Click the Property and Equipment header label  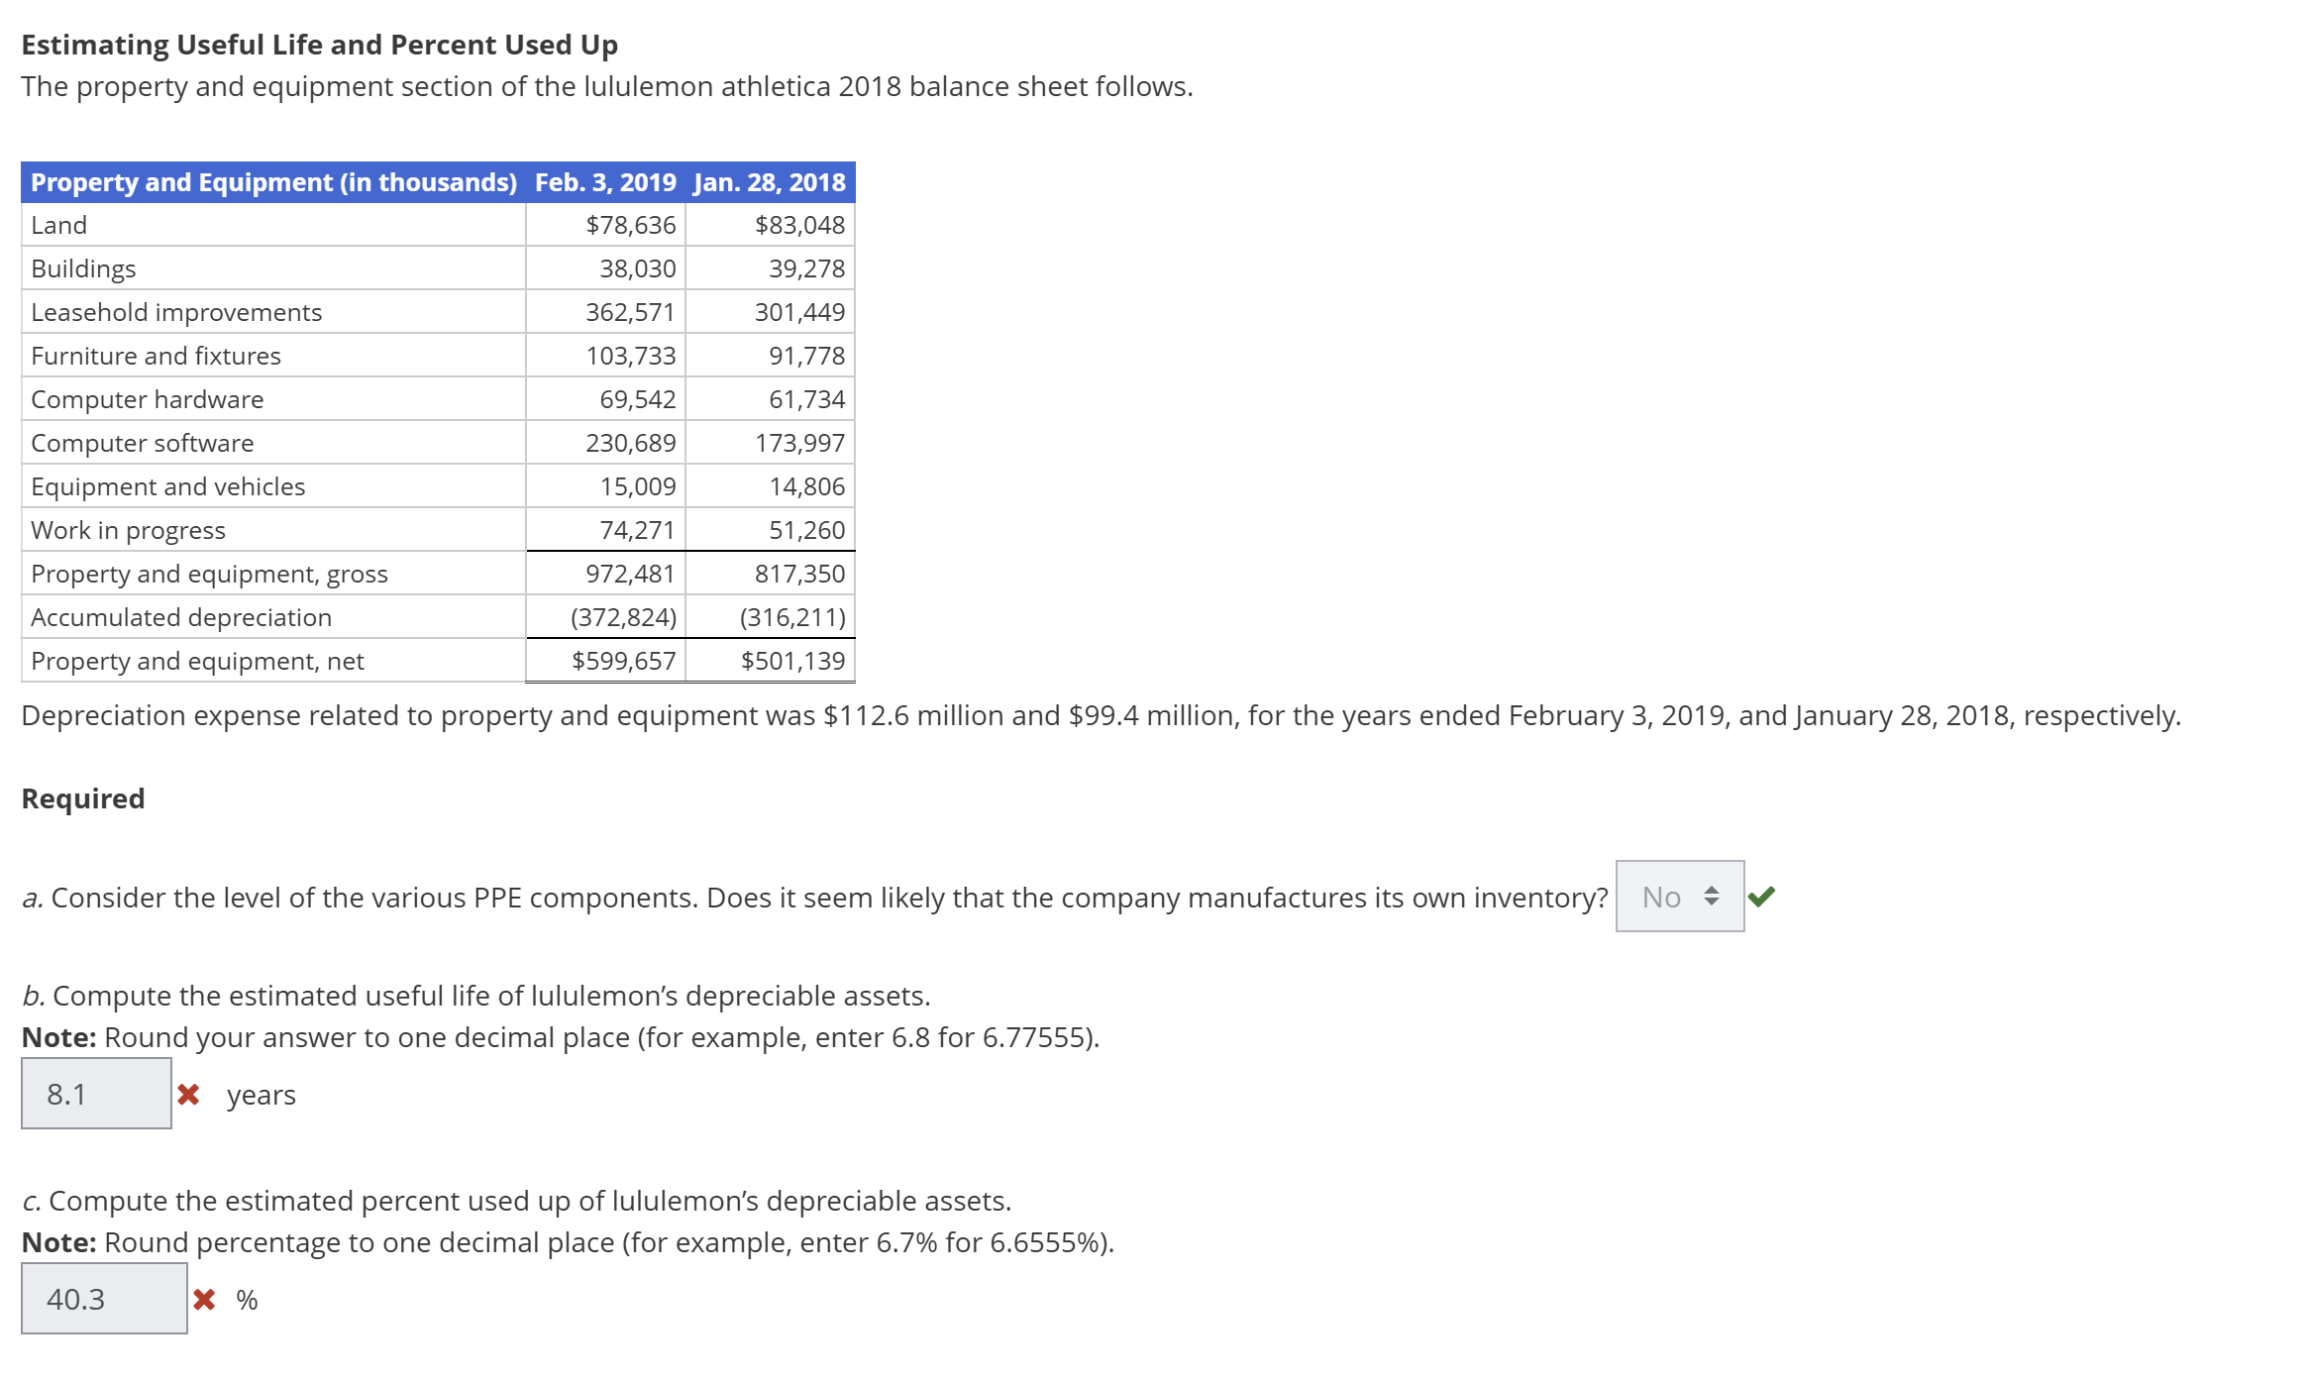click(273, 182)
